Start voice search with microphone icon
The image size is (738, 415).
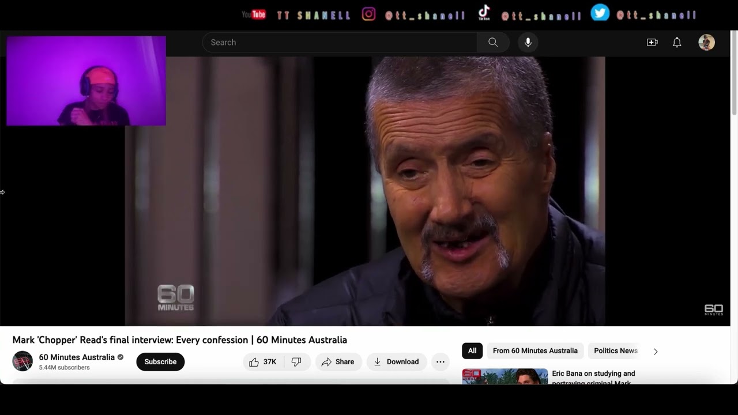[x=528, y=42]
